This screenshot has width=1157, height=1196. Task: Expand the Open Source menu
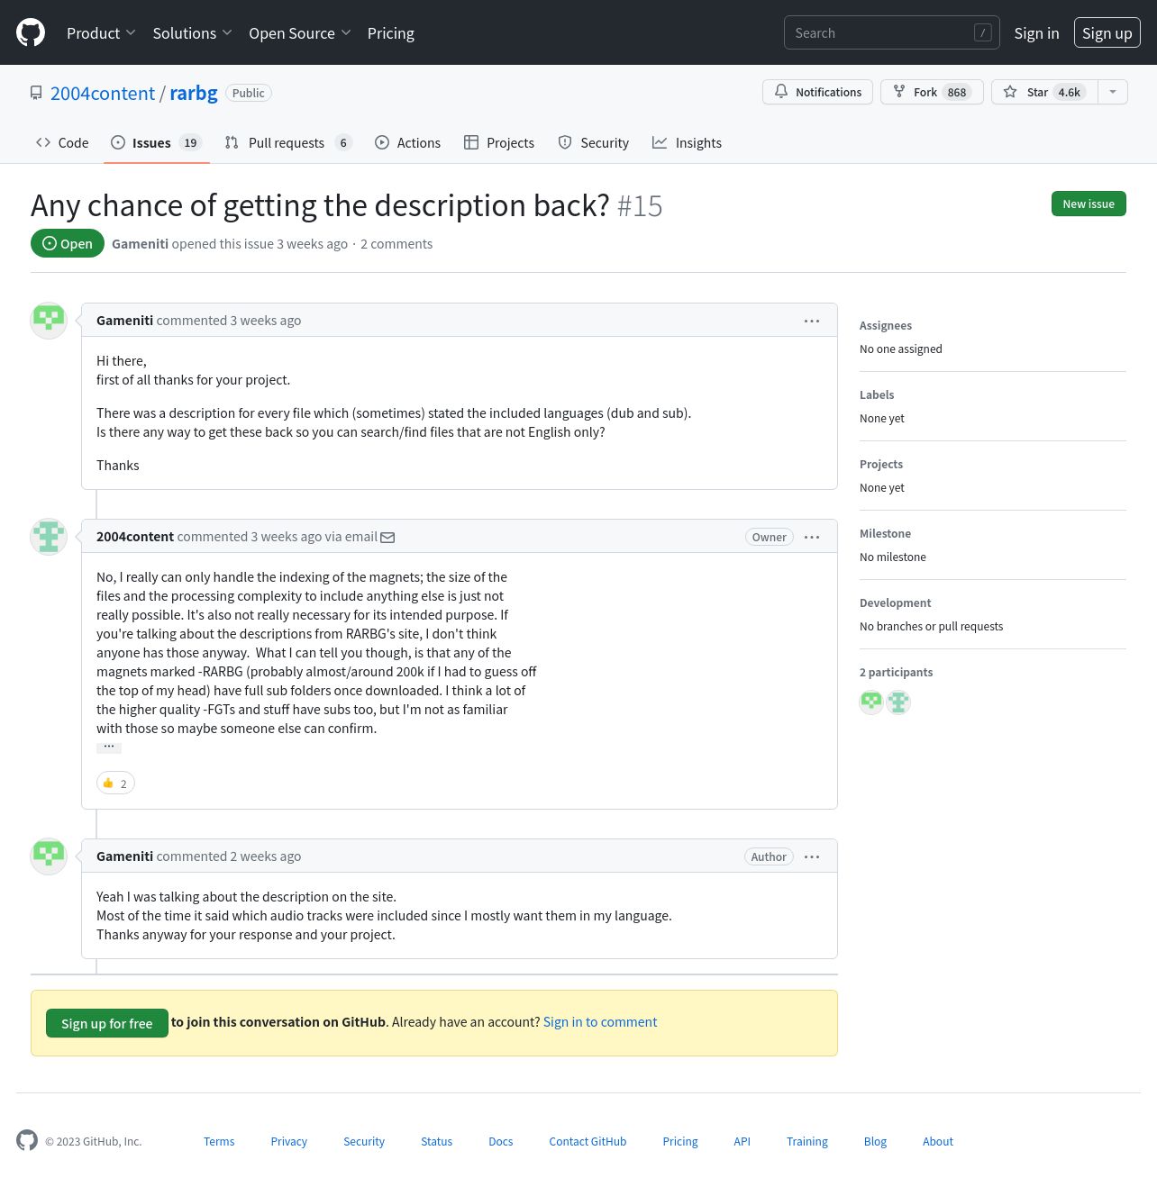299,33
